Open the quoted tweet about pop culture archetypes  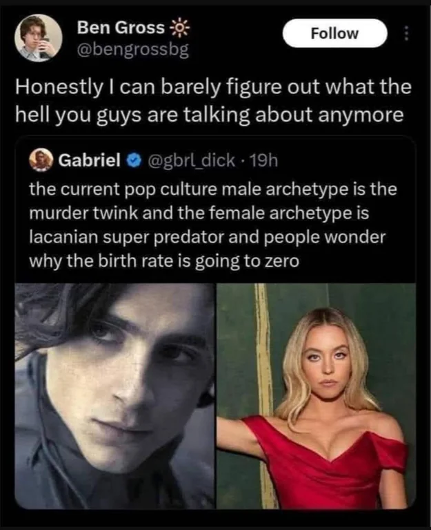coord(215,225)
